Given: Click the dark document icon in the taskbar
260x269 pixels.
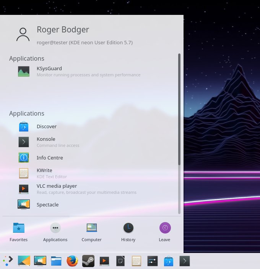Looking at the screenshot, I should click(120, 261).
